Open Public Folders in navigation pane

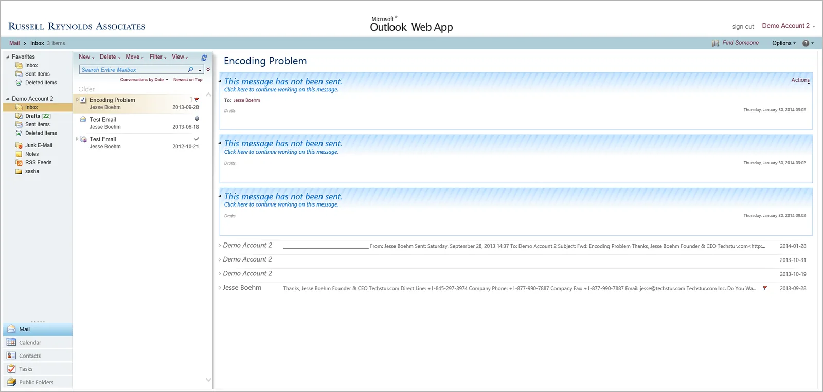click(38, 382)
